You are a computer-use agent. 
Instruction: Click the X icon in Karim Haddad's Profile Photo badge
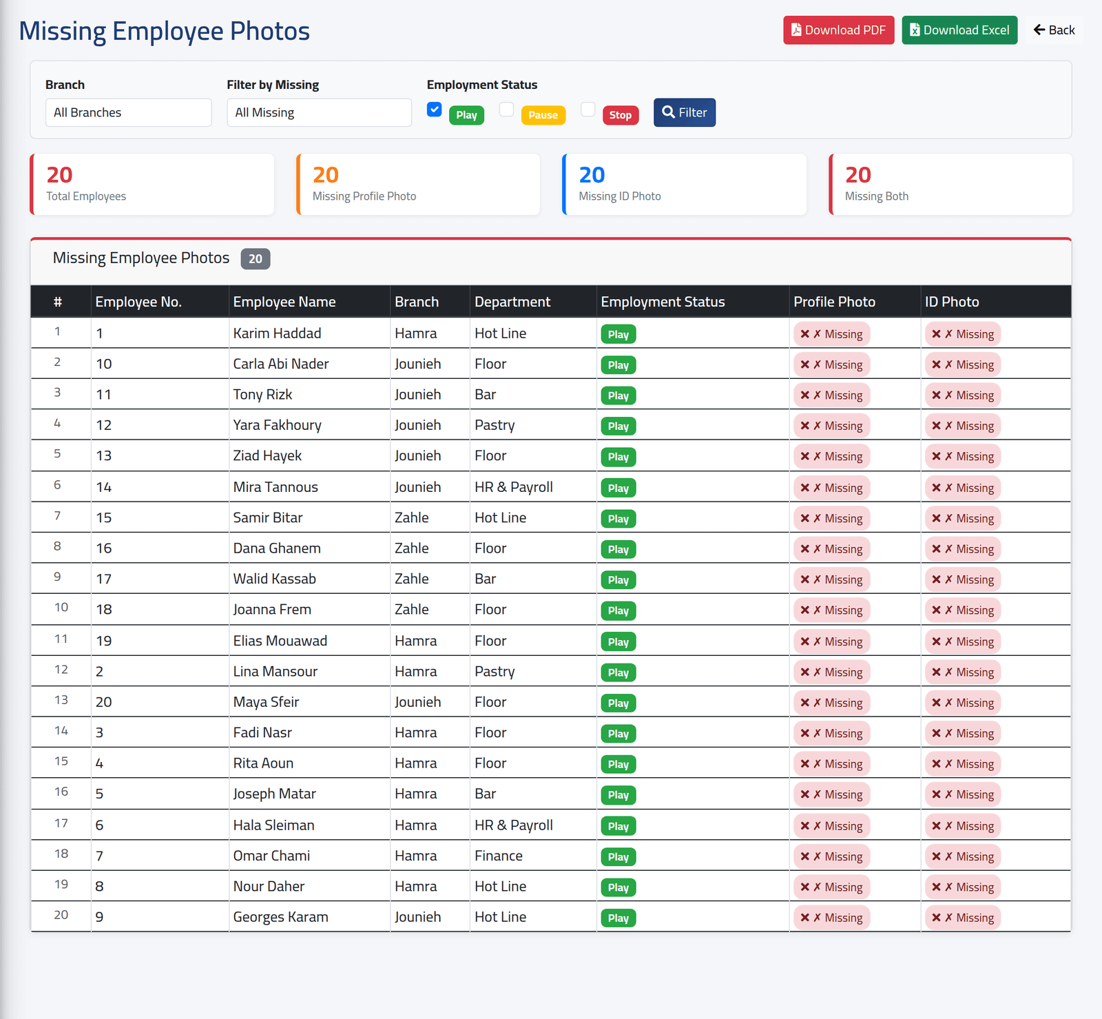tap(804, 334)
